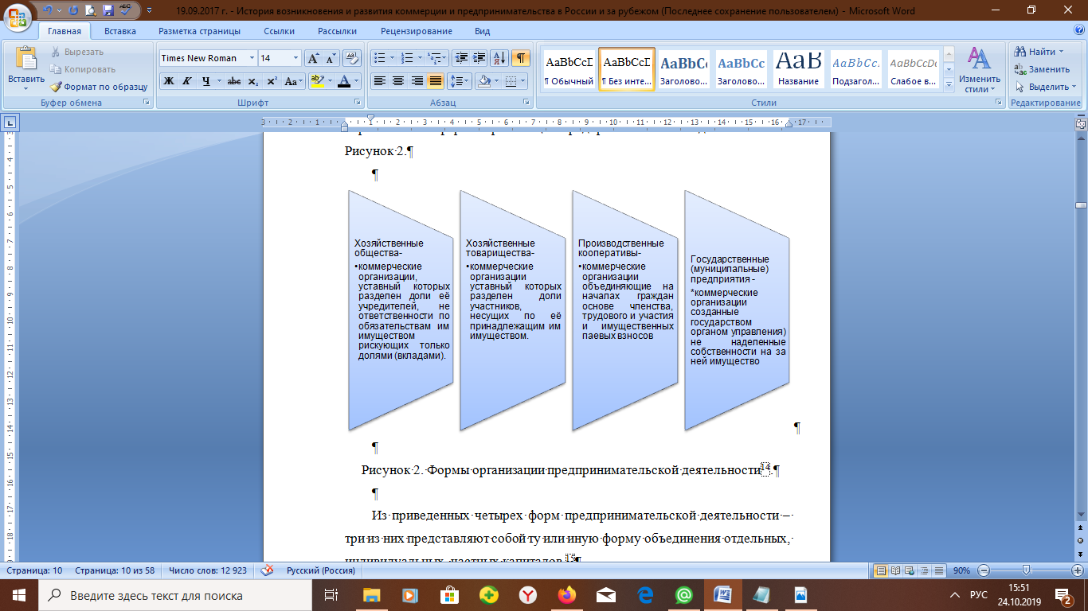Open the Вставка ribbon tab
Screen dimensions: 1088x611
119,31
